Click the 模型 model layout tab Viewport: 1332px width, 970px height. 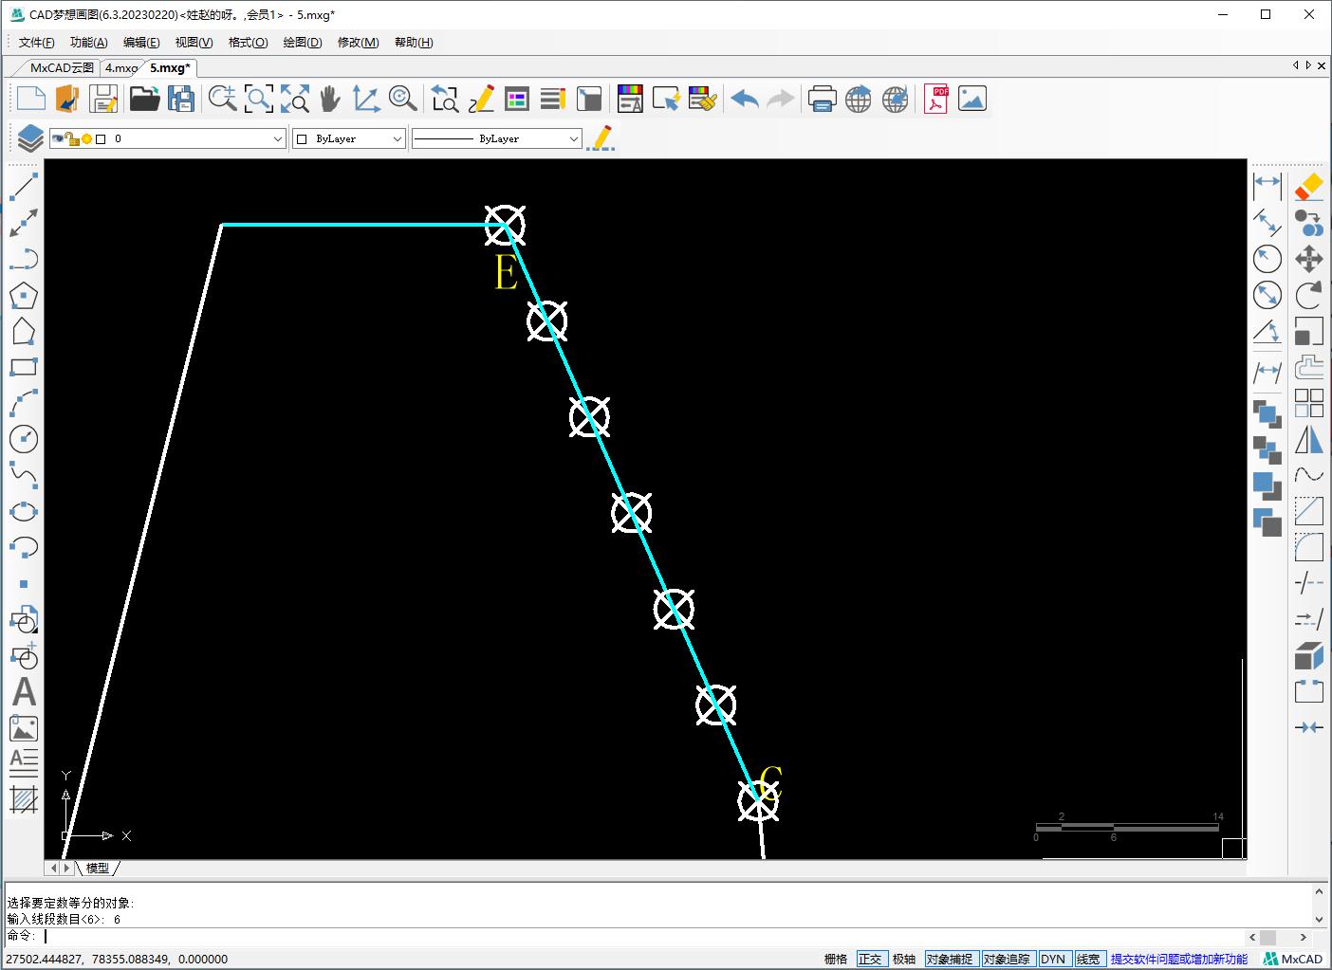point(98,868)
